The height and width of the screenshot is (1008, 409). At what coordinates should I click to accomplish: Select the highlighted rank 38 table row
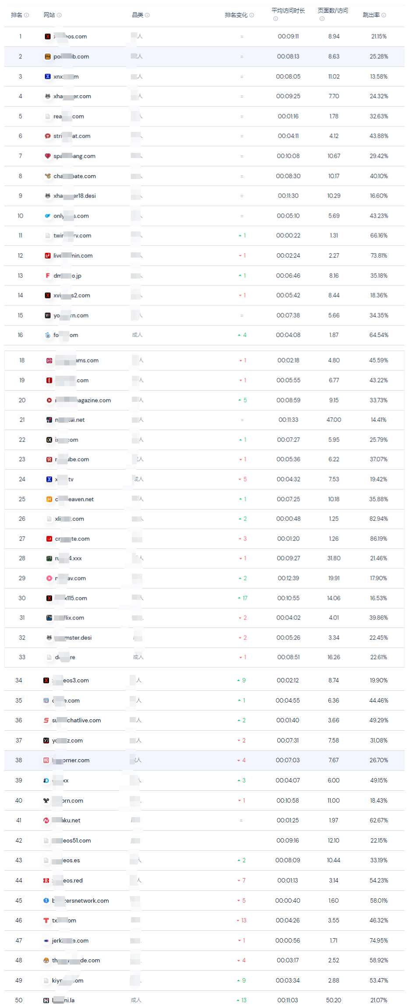click(x=204, y=760)
